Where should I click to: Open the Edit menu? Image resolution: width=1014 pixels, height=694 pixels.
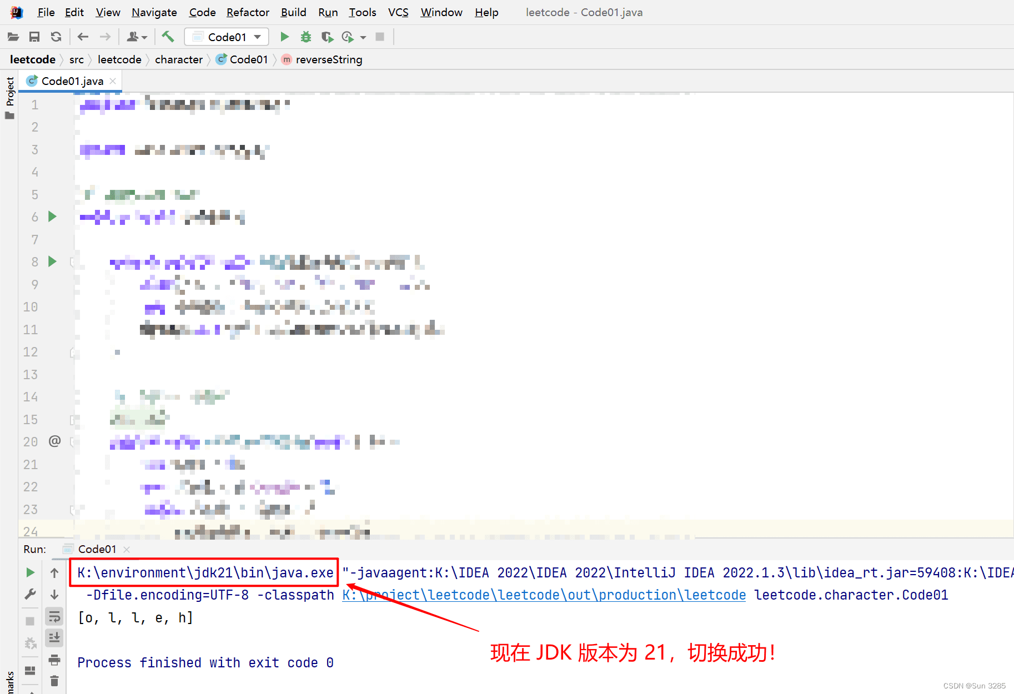click(74, 12)
